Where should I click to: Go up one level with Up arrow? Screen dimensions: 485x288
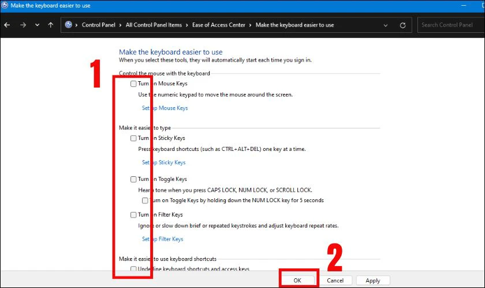click(x=51, y=25)
